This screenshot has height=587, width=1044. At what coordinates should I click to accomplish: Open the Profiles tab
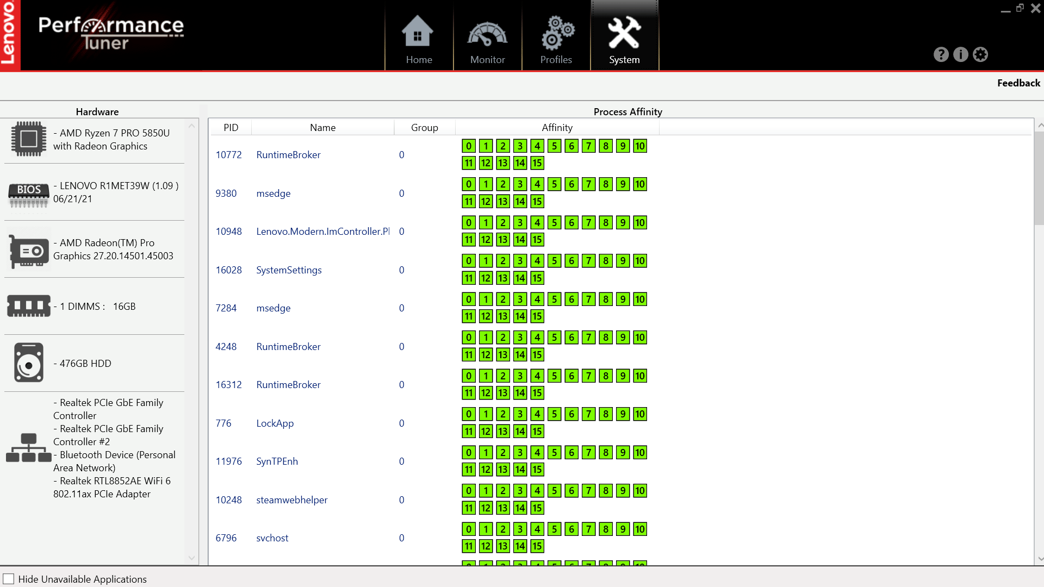coord(556,36)
